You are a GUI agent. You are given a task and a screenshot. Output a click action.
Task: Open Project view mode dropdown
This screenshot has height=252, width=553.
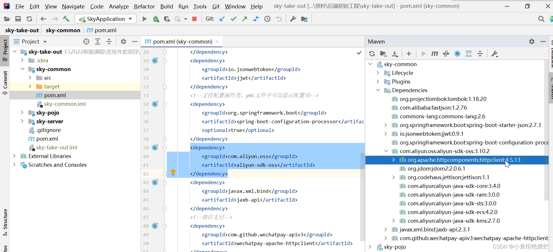[x=45, y=42]
